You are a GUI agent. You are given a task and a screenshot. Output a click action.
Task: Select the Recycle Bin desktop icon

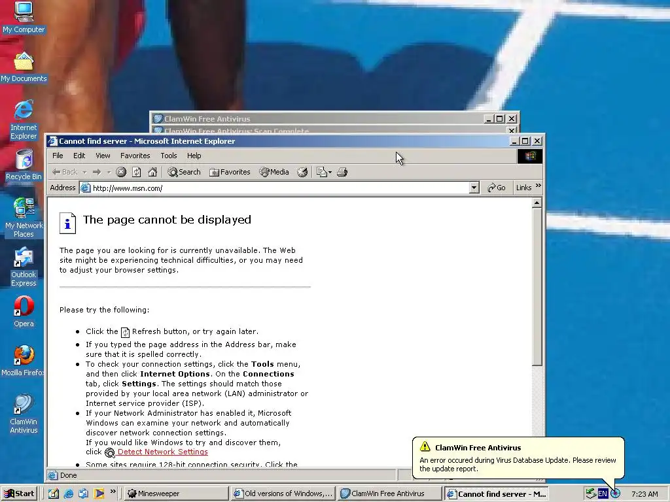coord(24,165)
